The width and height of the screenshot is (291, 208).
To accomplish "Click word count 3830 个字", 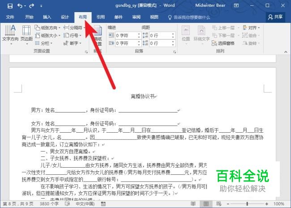I will (x=49, y=204).
